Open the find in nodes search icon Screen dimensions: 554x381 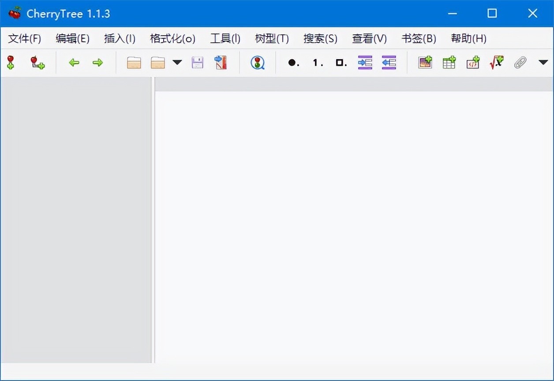point(258,63)
